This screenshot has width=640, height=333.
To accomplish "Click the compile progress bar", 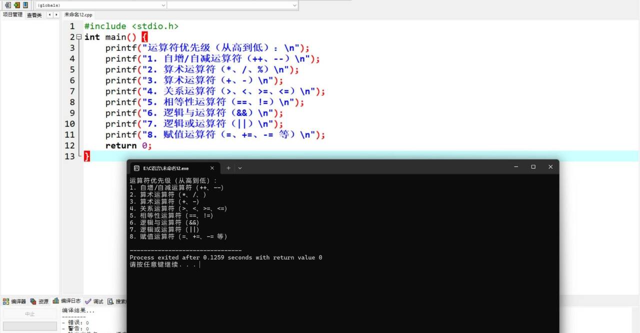I will (x=30, y=326).
